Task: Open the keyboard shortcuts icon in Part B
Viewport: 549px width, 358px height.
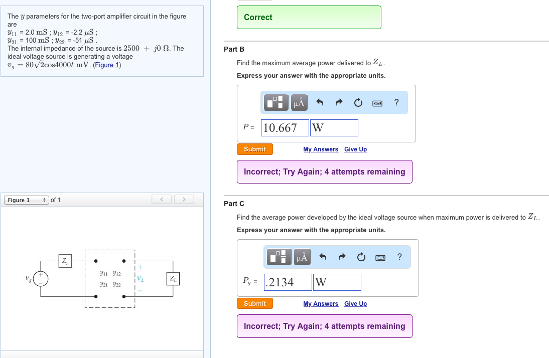Action: 377,103
